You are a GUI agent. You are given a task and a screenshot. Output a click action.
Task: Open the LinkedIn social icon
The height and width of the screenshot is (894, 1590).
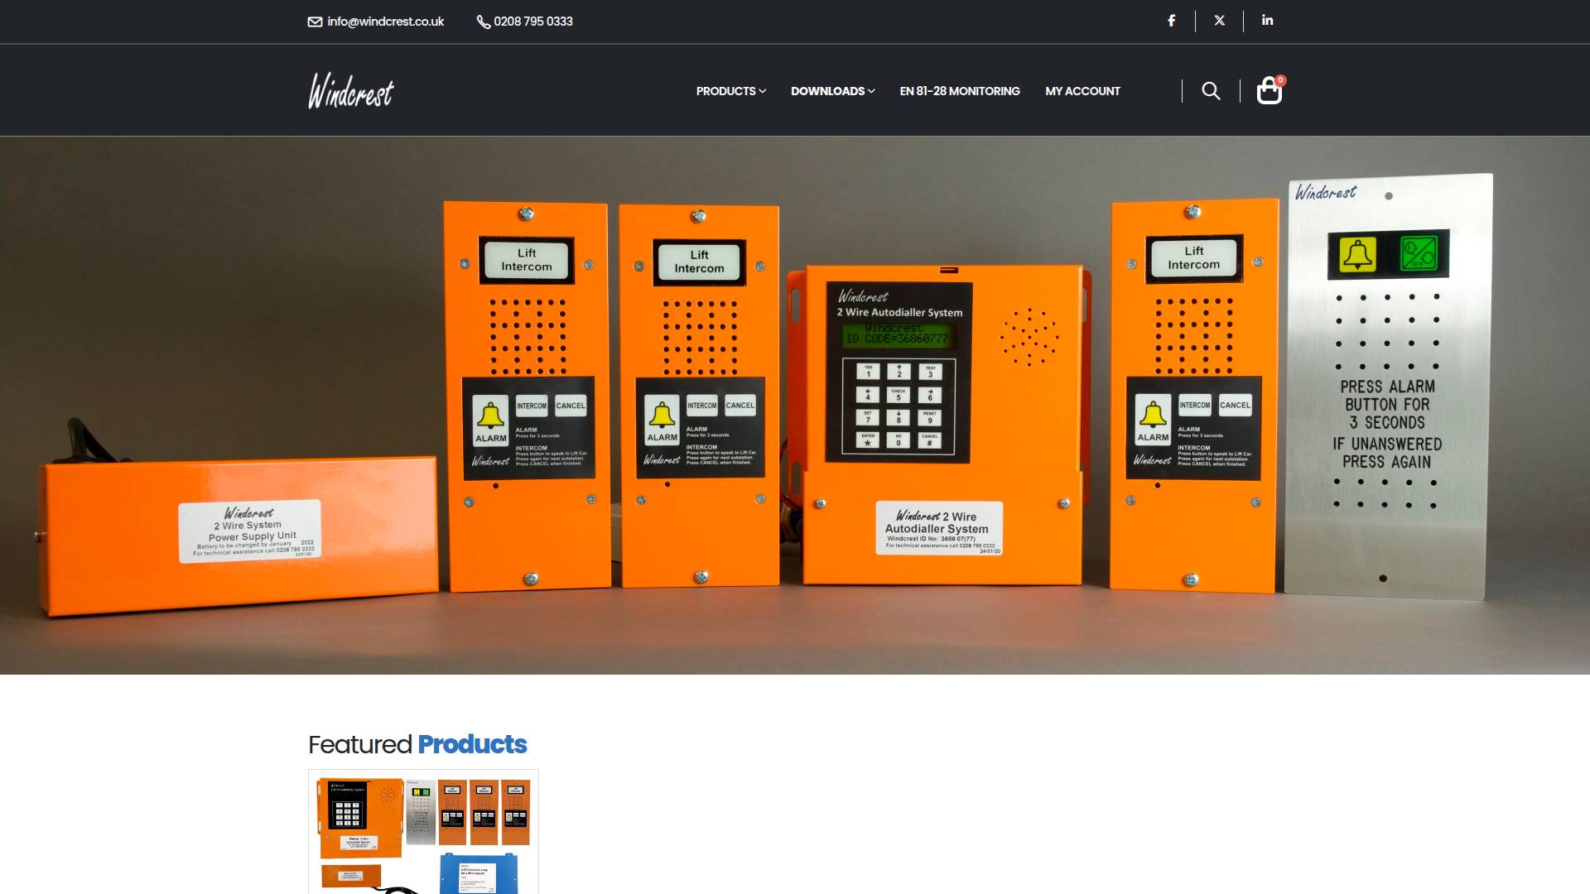click(x=1267, y=21)
